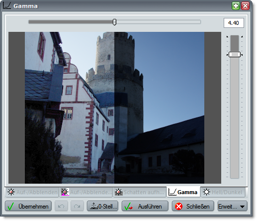Click the castle preview image
The width and height of the screenshot is (257, 221).
[x=114, y=108]
